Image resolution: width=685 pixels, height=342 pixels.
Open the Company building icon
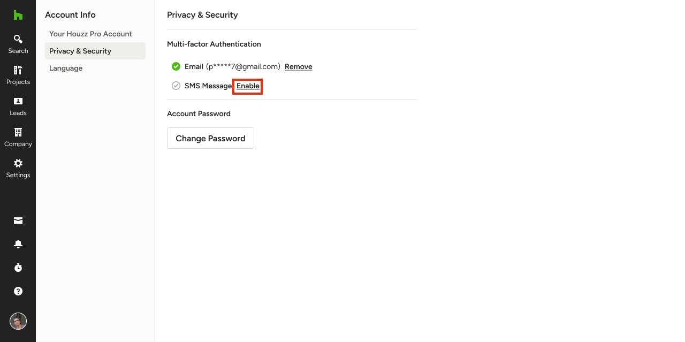point(18,137)
